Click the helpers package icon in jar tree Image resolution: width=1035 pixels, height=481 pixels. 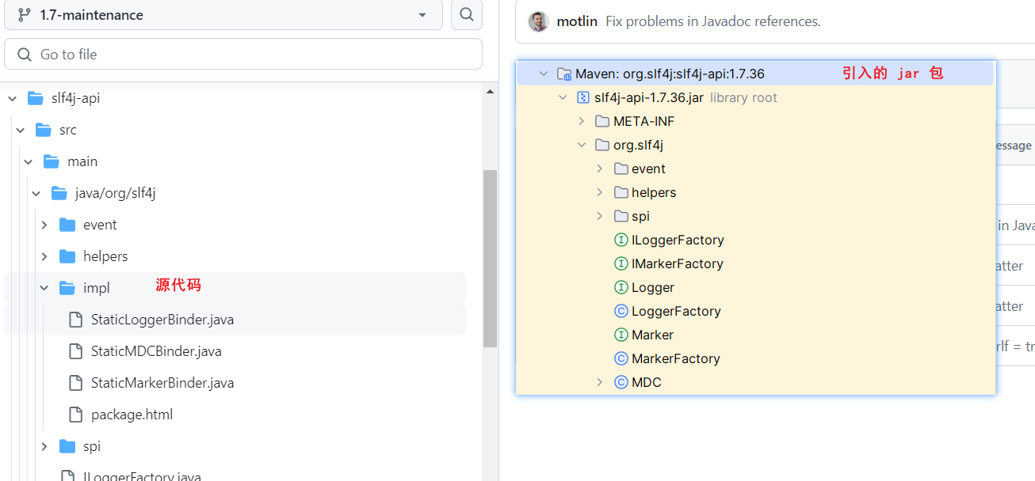[621, 192]
